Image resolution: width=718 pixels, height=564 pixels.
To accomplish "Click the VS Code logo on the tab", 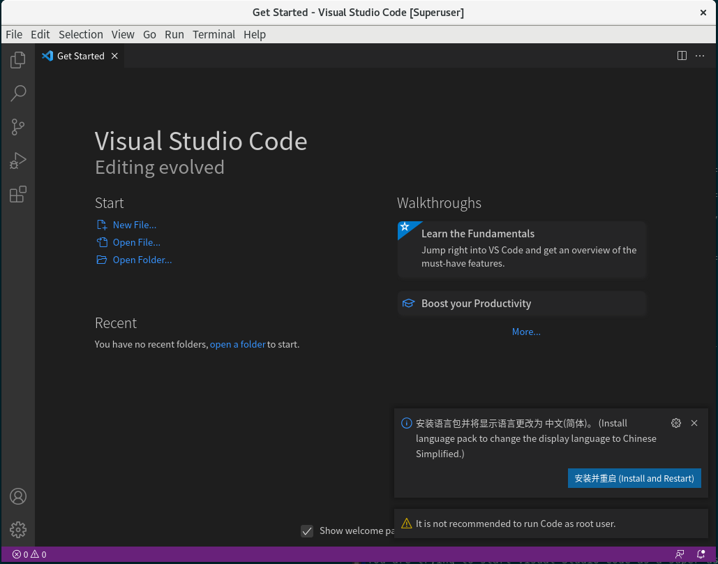I will coord(47,56).
